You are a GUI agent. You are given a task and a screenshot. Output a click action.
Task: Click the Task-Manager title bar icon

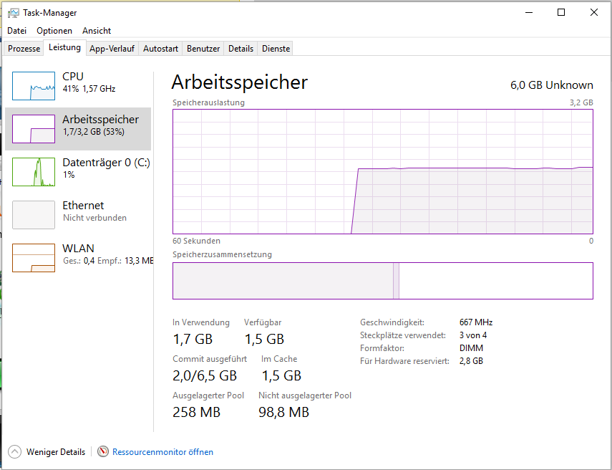coord(13,12)
